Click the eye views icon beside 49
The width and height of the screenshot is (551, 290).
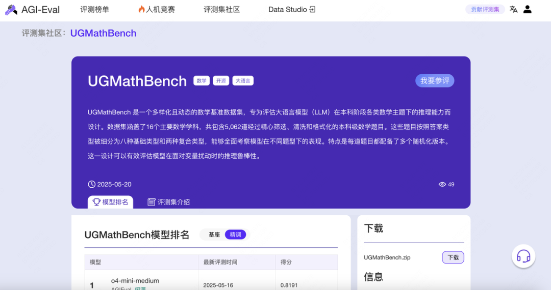point(442,184)
